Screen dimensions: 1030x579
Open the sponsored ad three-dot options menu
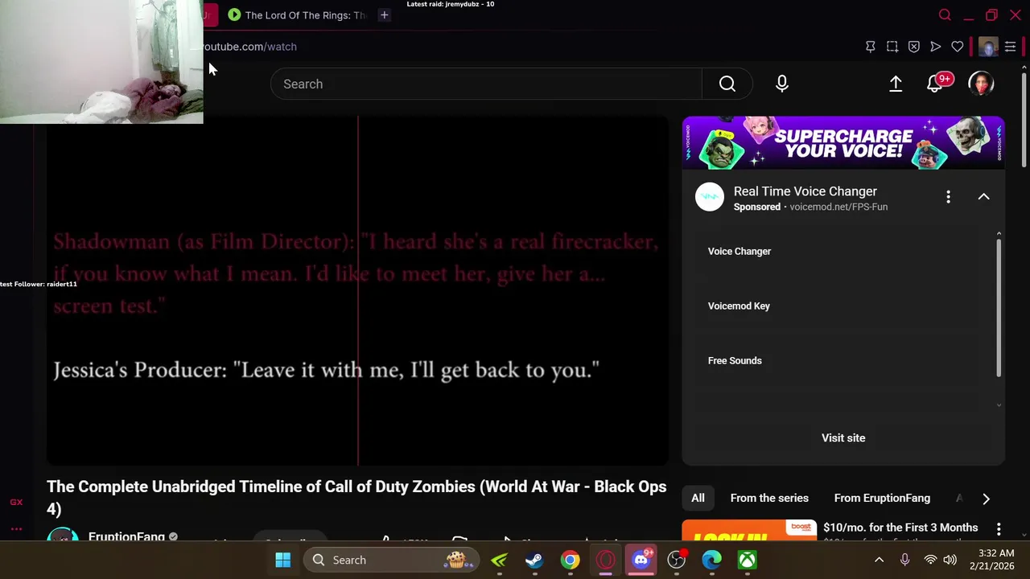(x=948, y=197)
